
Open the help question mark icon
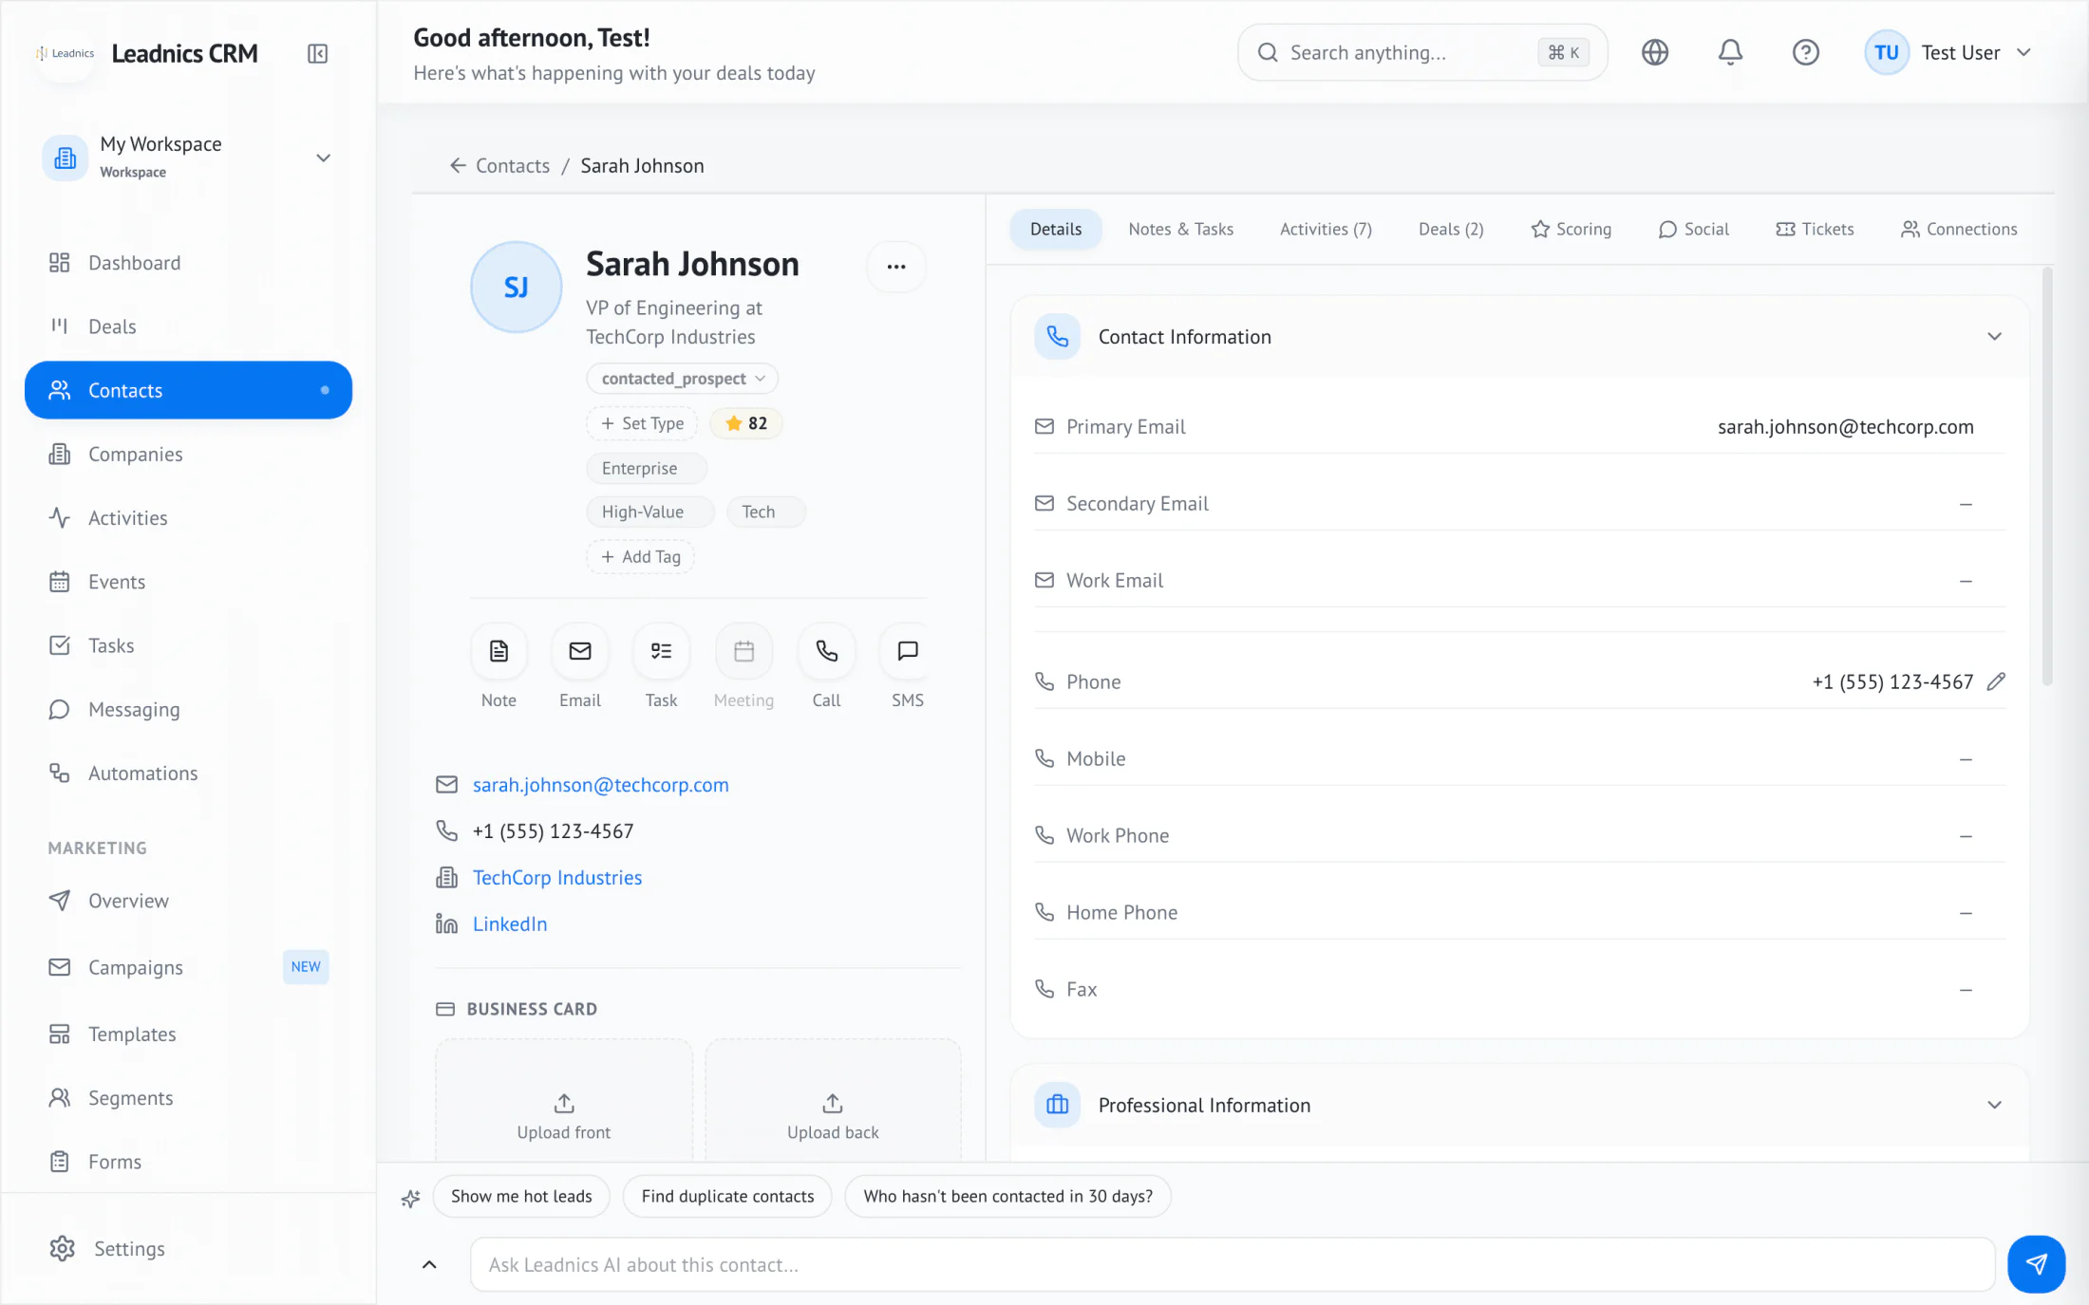(1805, 52)
